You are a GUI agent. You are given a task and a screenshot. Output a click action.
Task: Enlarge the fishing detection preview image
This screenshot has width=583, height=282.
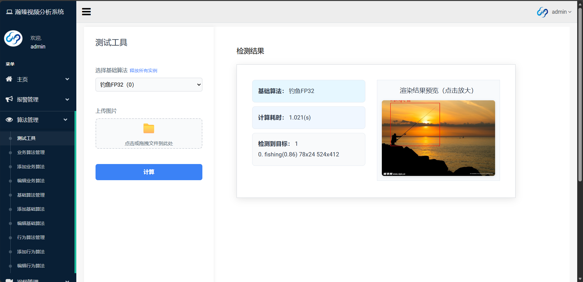[438, 138]
